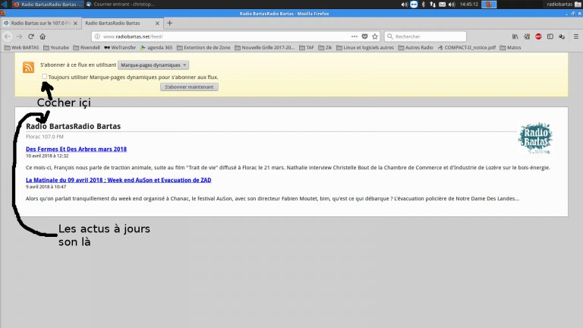Open Des Fermes Et Des Arbres mars 2018
The width and height of the screenshot is (583, 328).
pyautogui.click(x=76, y=149)
